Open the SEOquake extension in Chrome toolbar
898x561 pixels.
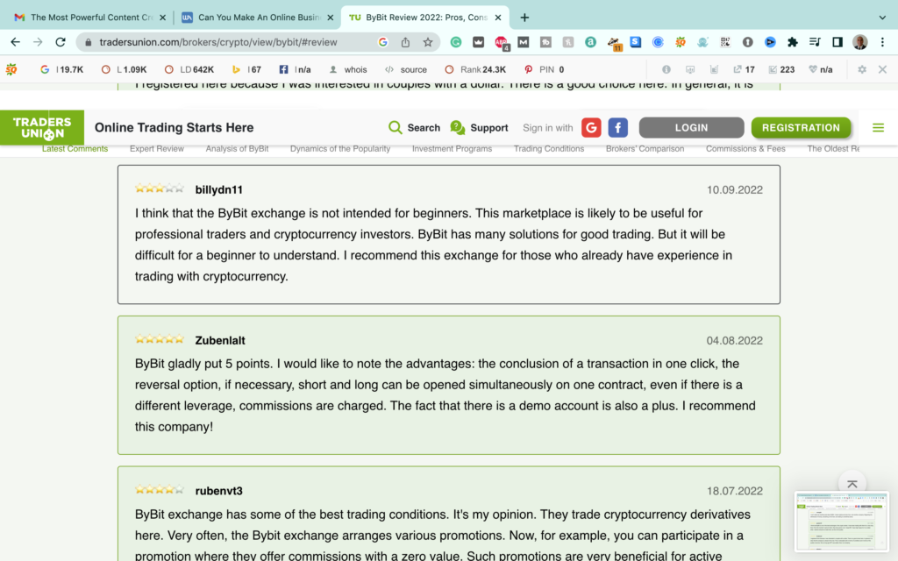click(x=681, y=42)
